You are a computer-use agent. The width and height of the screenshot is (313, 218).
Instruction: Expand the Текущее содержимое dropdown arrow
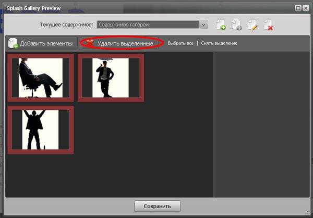point(203,25)
